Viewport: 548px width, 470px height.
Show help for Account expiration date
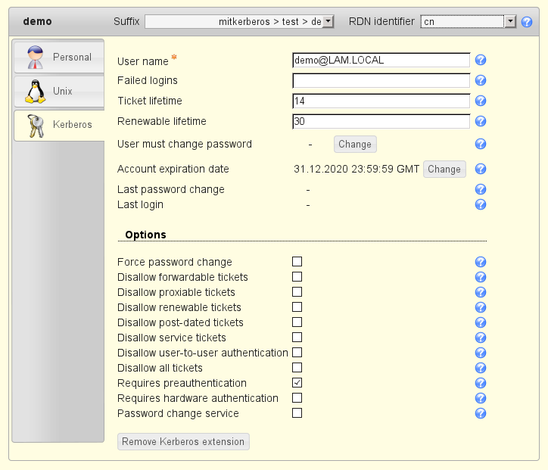480,169
